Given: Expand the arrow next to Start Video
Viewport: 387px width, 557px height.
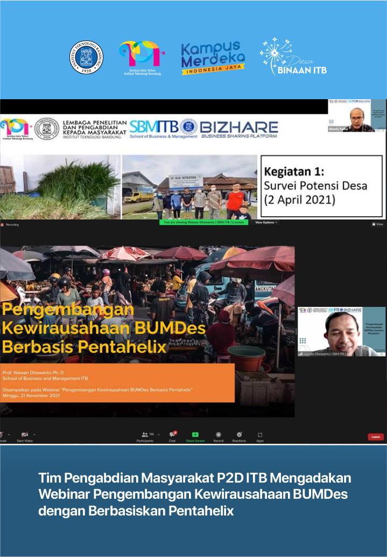Looking at the screenshot, I should [x=34, y=434].
